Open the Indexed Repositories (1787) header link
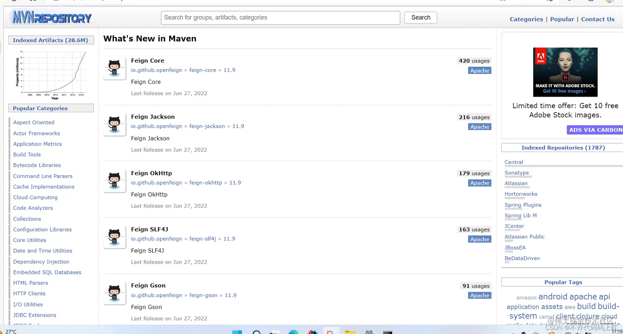The height and width of the screenshot is (334, 623). (x=563, y=148)
